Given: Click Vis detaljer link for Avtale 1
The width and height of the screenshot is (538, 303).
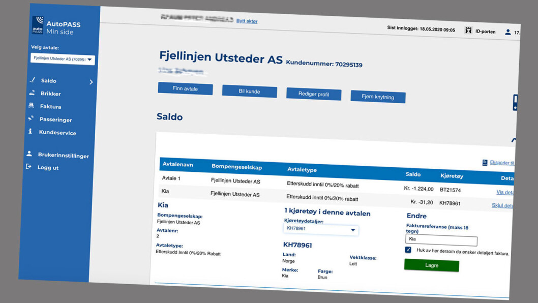Looking at the screenshot, I should point(505,192).
